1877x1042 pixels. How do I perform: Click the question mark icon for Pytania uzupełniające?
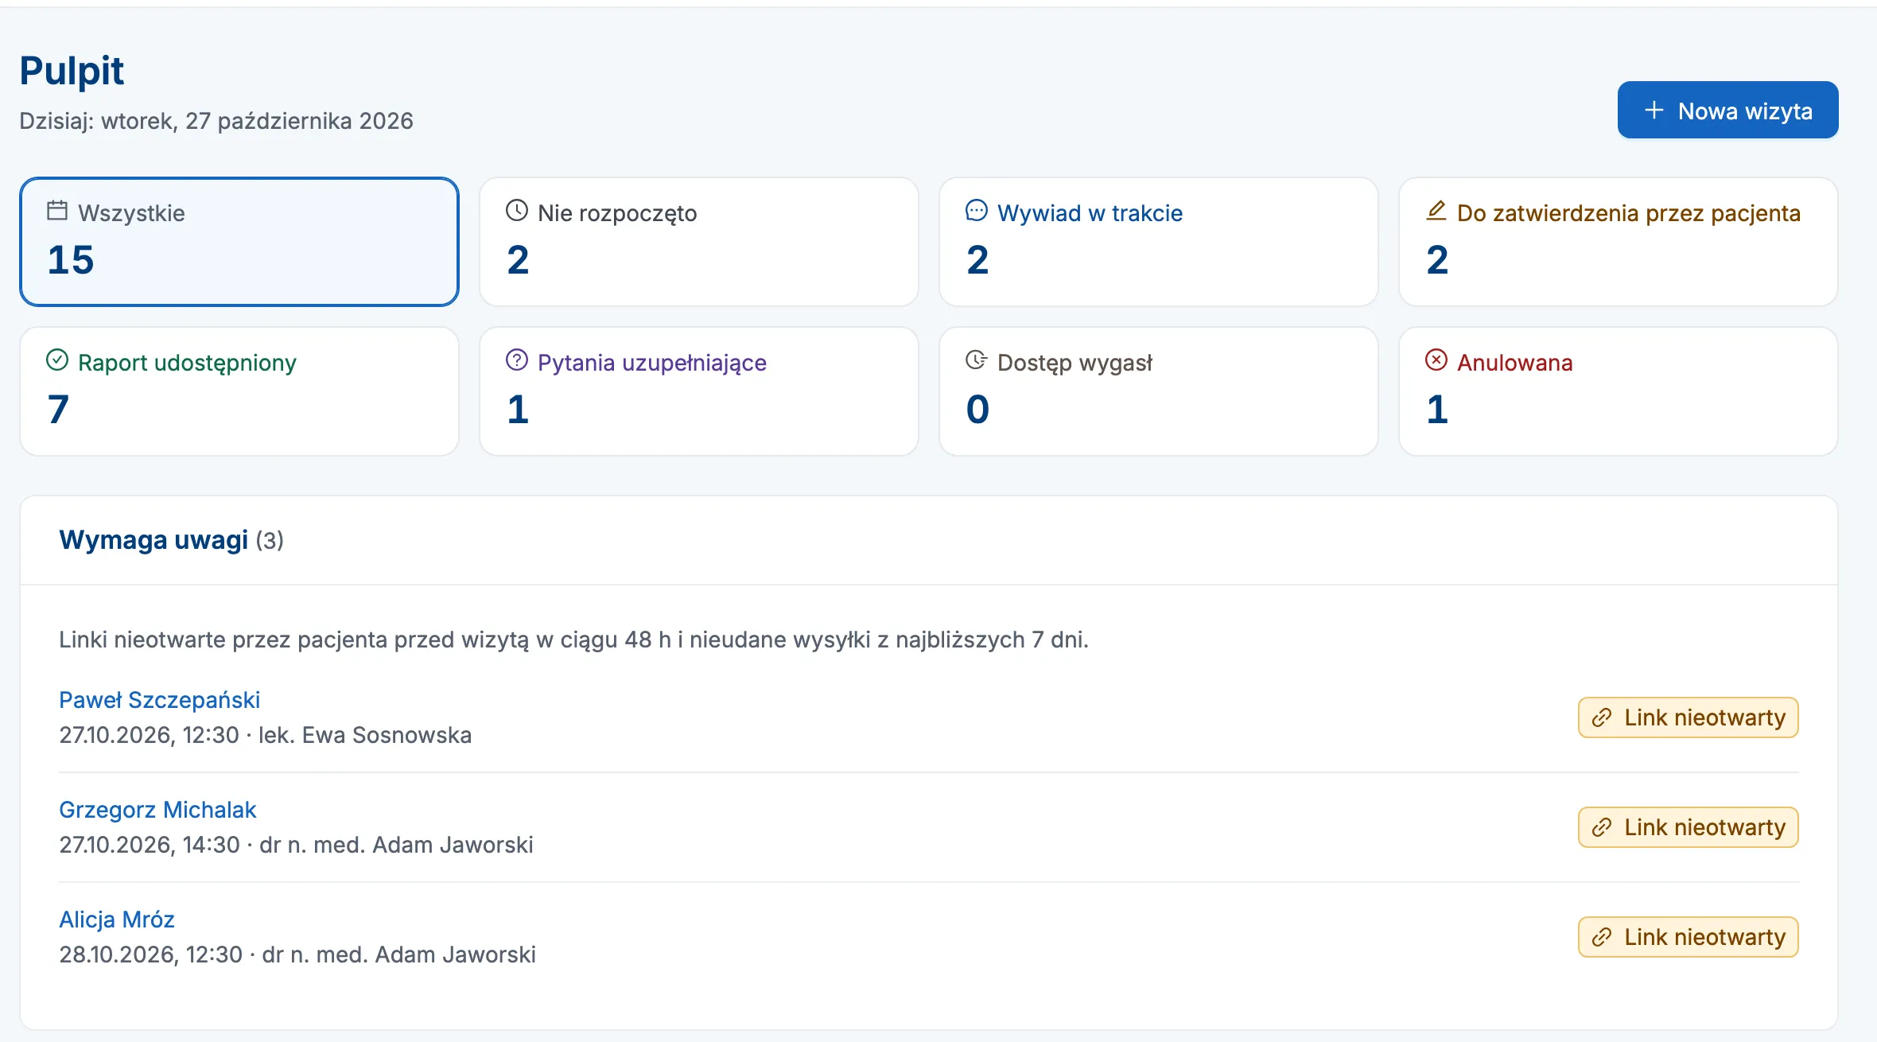[517, 360]
